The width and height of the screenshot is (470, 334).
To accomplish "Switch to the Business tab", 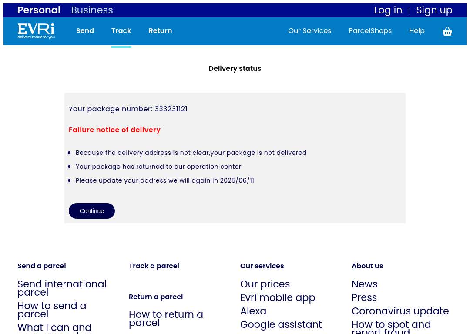I will 92,10.
